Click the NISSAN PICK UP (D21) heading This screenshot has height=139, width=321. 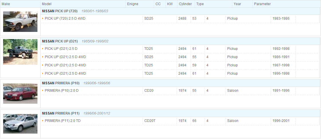click(x=60, y=41)
